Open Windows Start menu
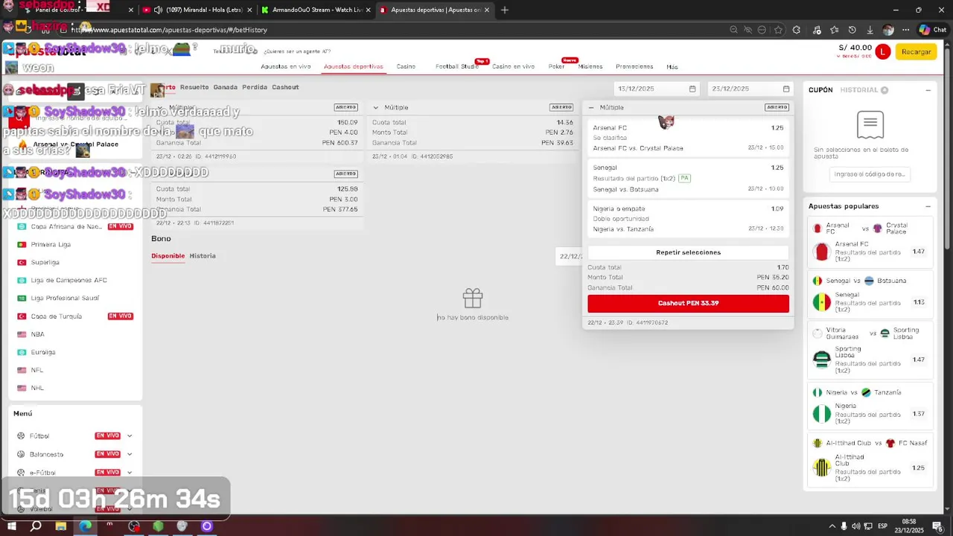 (11, 526)
